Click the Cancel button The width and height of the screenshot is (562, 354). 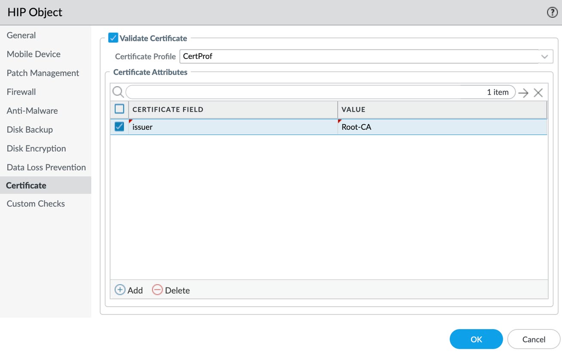point(534,339)
